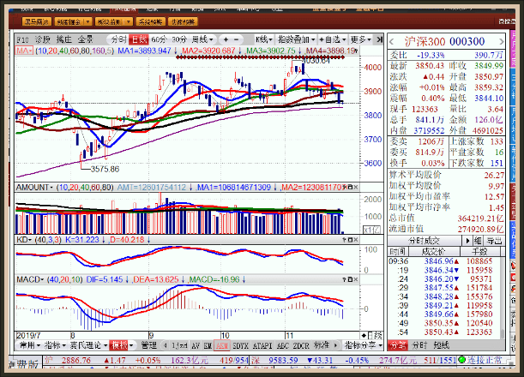The width and height of the screenshot is (524, 377).
Task: Go to next stock with right chevron
Action: [x=502, y=42]
